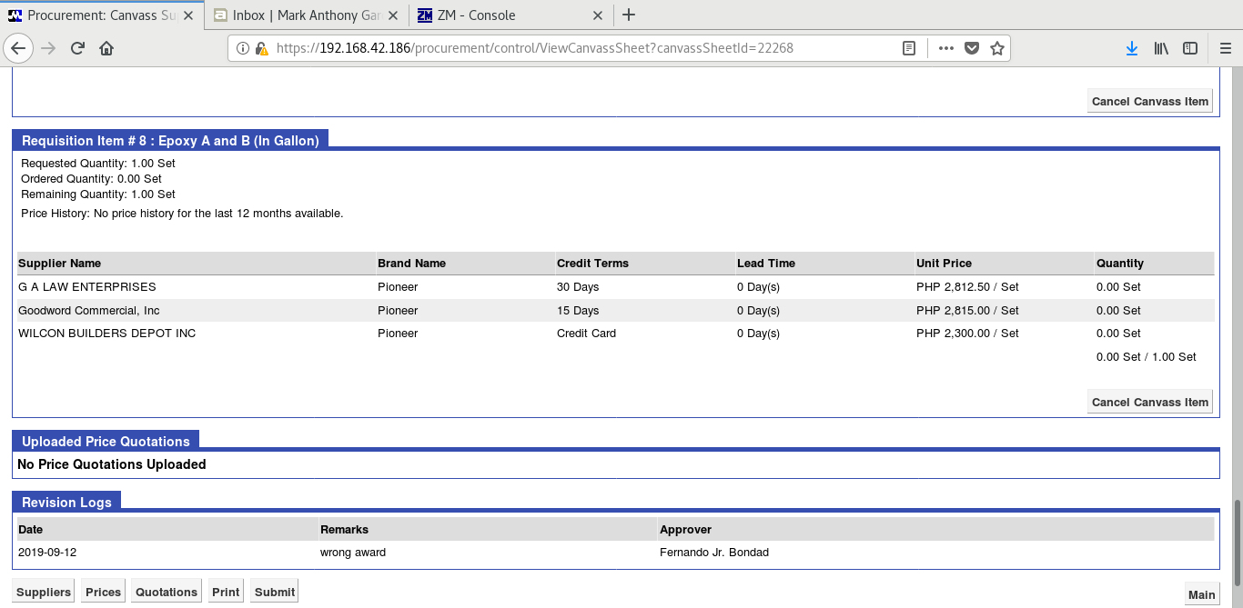Open the Library icon
Viewport: 1243px width, 608px height.
click(x=1161, y=48)
